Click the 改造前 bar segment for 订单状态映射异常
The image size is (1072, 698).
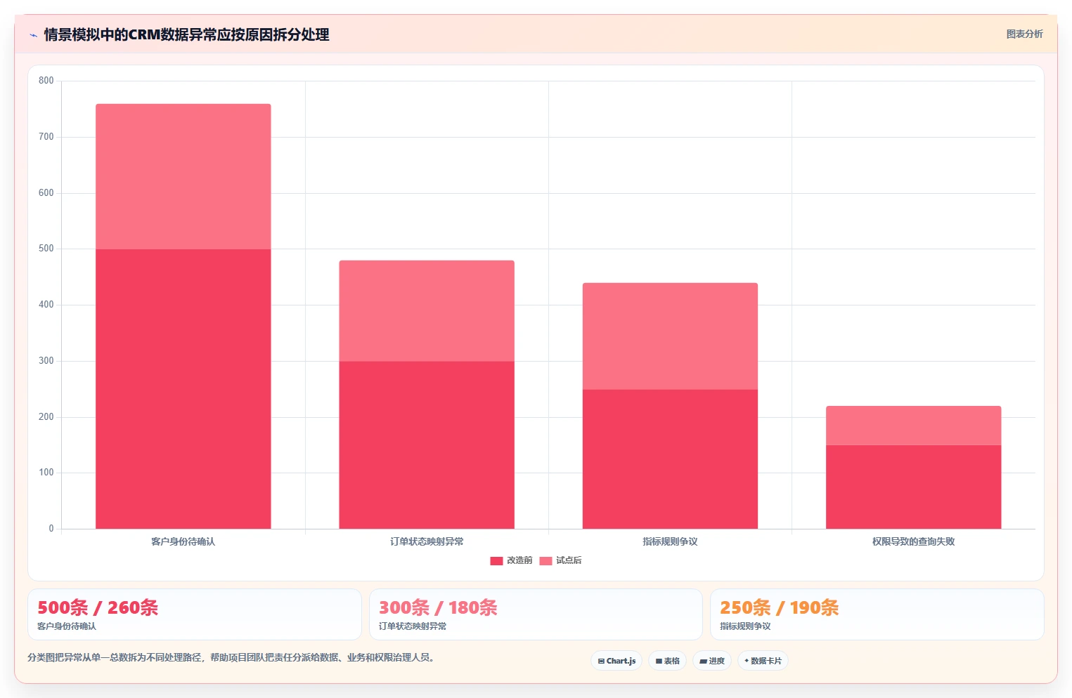coord(427,445)
